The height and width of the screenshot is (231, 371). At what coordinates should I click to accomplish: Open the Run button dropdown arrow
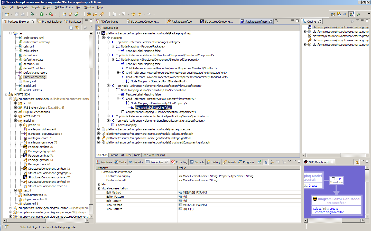pos(46,14)
